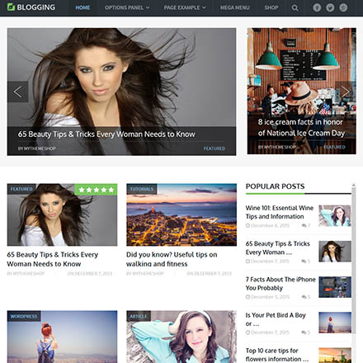Open slider title 65 Beauty Tips & Tricks

click(106, 134)
